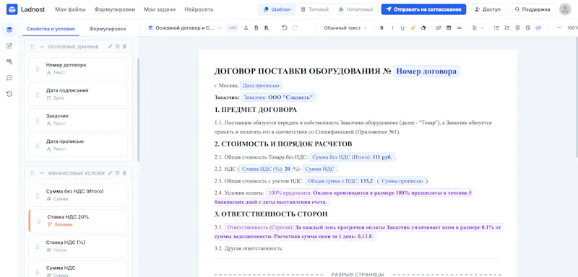This screenshot has height=277, width=578.
Task: Insert a link with the chain icon
Action: pos(438,27)
